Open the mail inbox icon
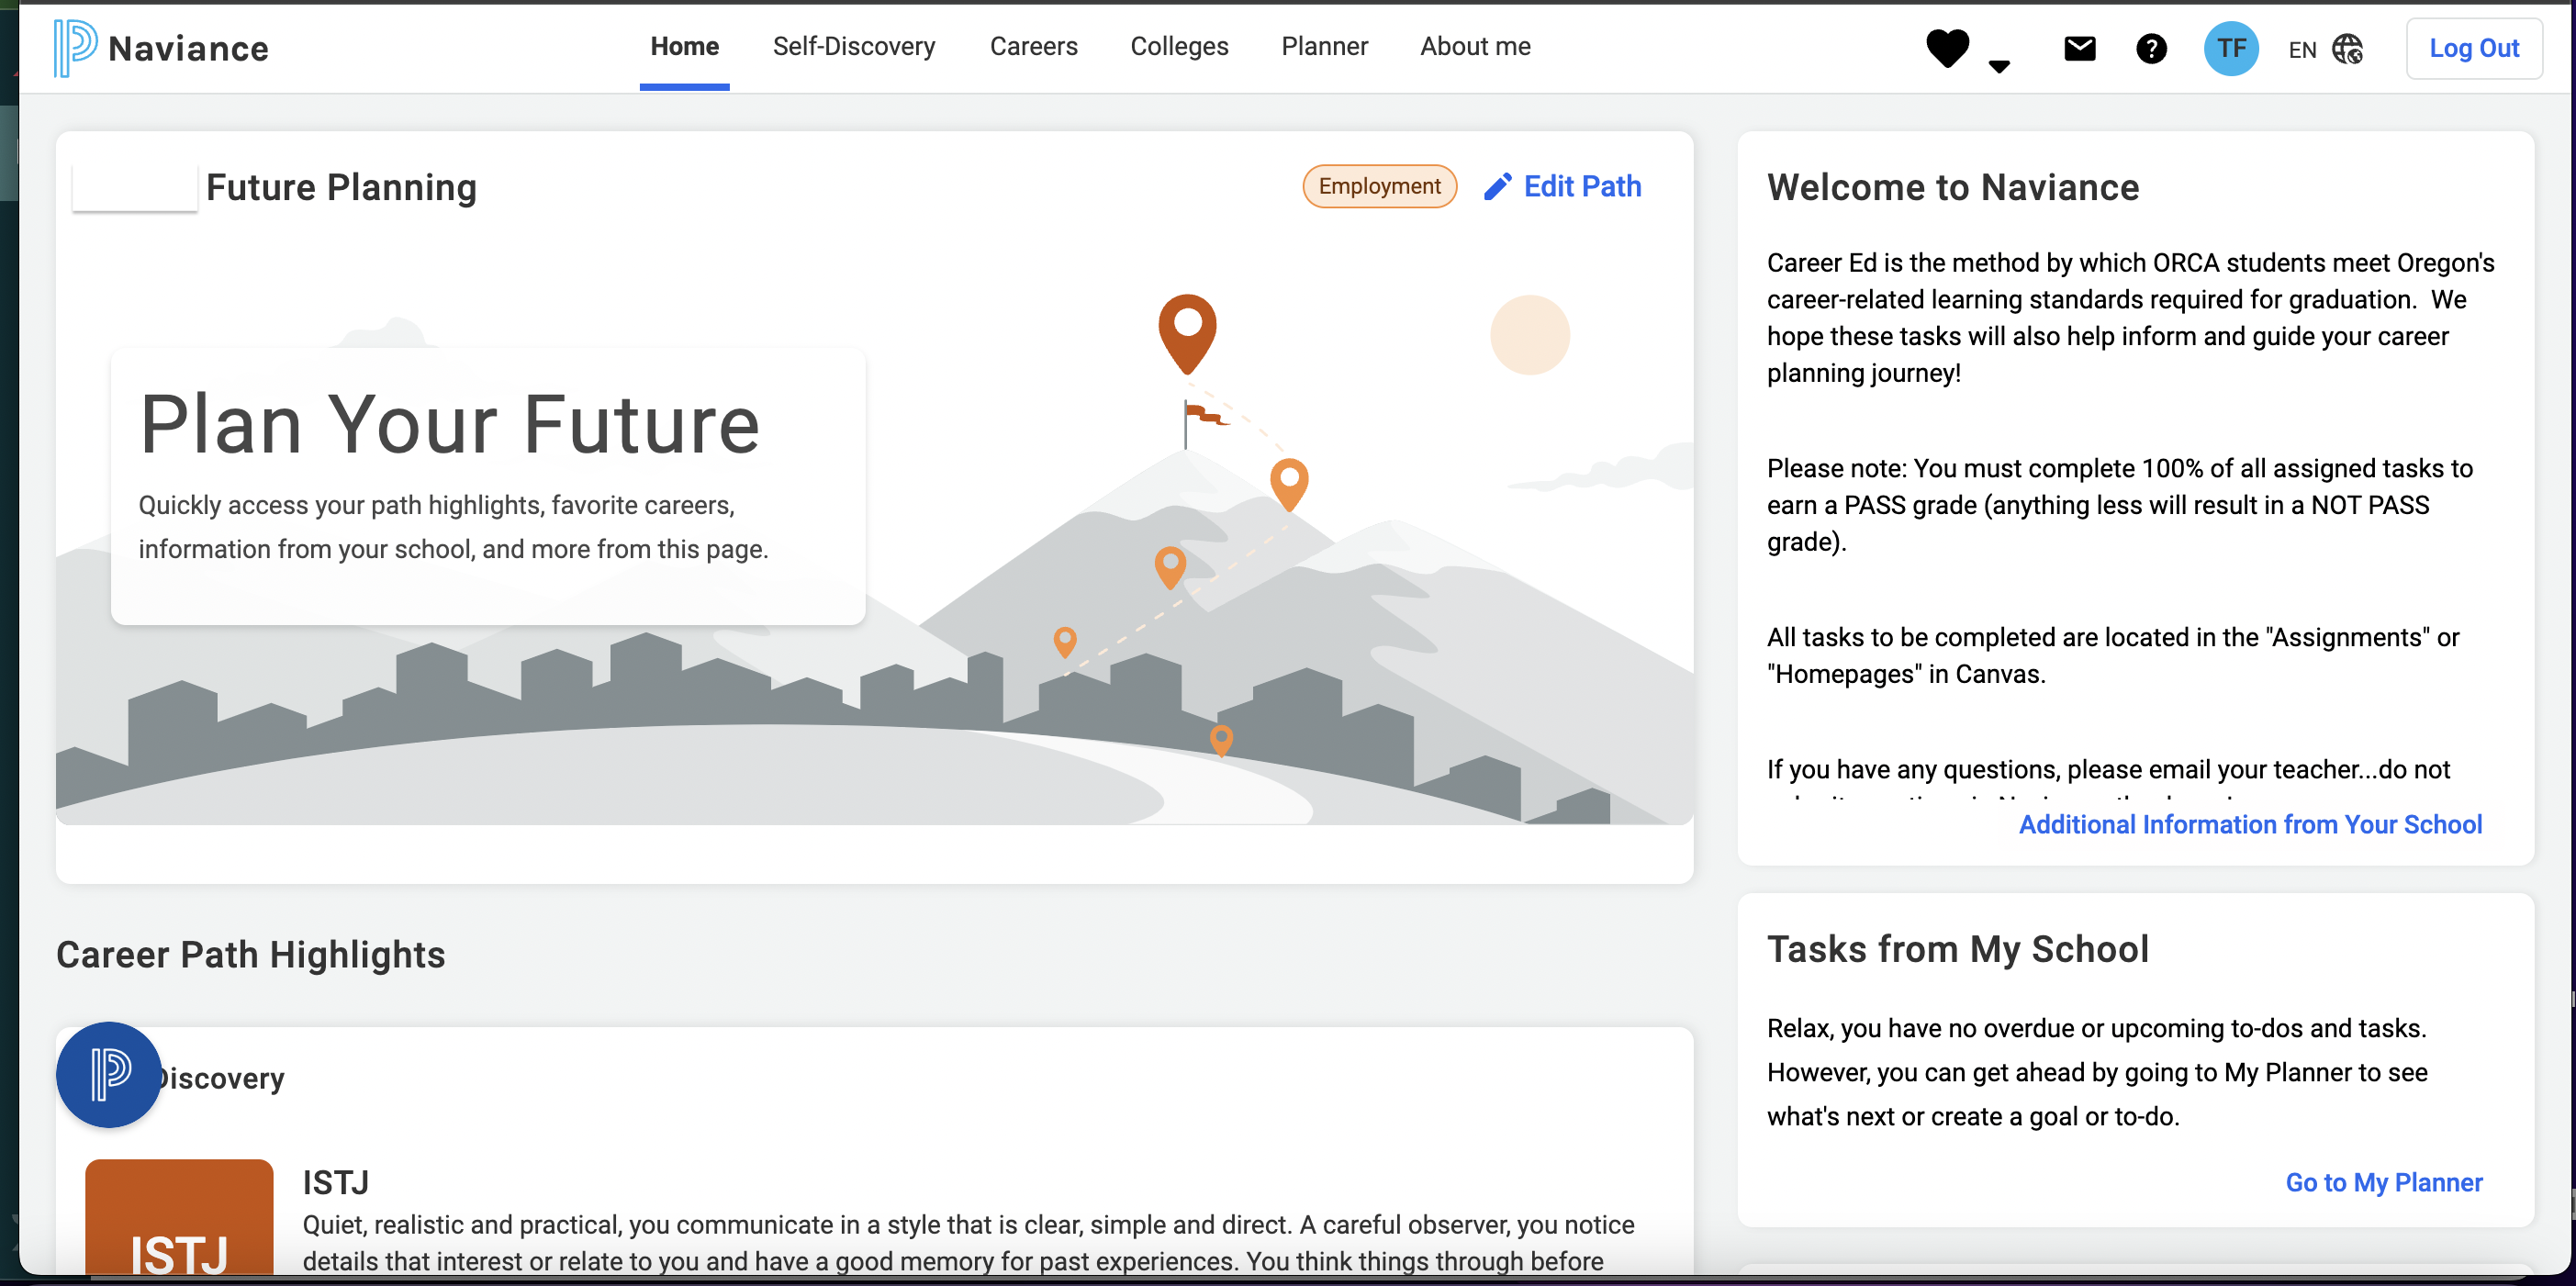Image resolution: width=2576 pixels, height=1286 pixels. point(2079,48)
